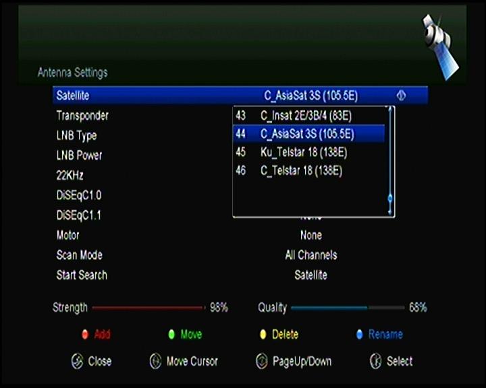Click the satellite list scrollbar thumb
The image size is (486, 388).
coord(390,198)
